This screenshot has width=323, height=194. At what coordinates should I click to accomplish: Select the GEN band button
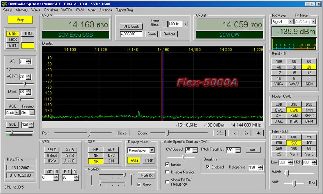click(x=309, y=84)
